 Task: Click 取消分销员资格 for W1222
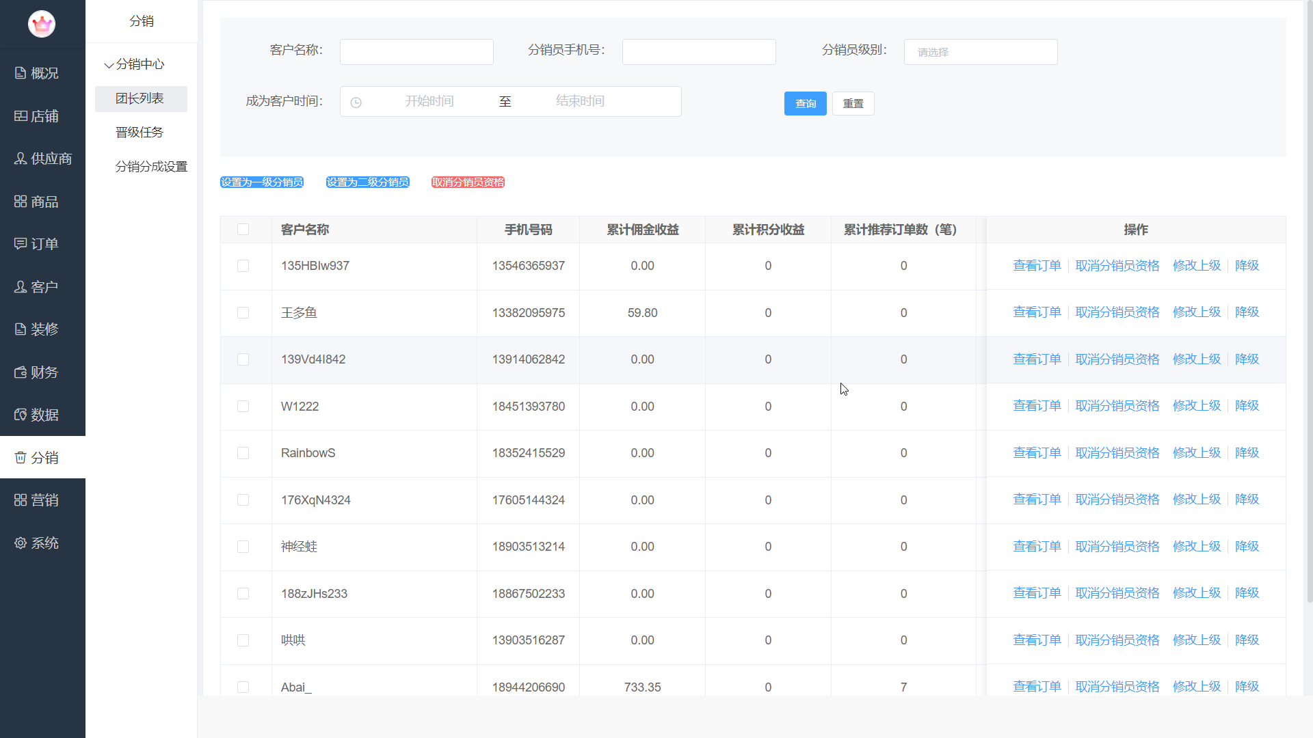click(1117, 406)
